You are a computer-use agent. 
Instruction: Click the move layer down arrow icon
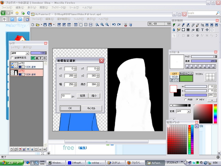click(x=32, y=149)
